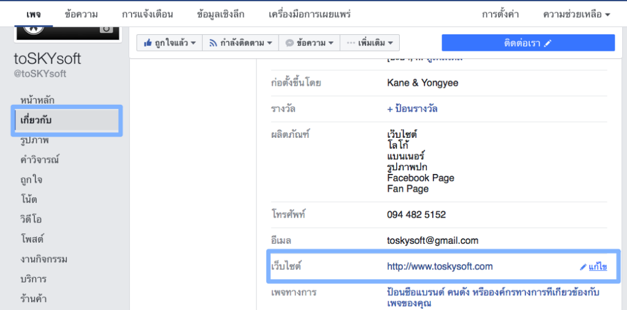
Task: Open การตั้งค่า in top bar
Action: tap(500, 15)
